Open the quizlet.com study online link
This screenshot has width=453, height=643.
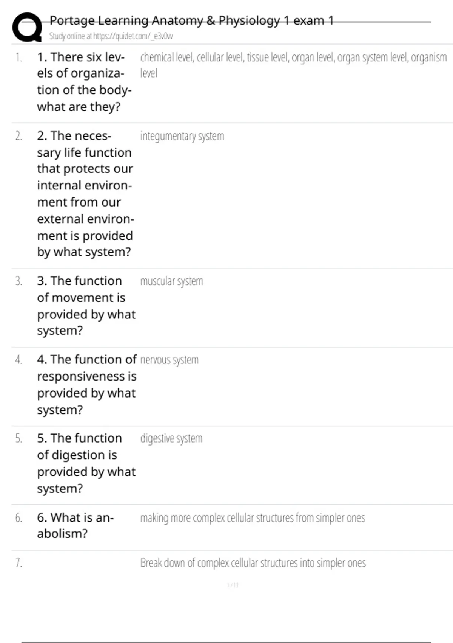pyautogui.click(x=111, y=36)
